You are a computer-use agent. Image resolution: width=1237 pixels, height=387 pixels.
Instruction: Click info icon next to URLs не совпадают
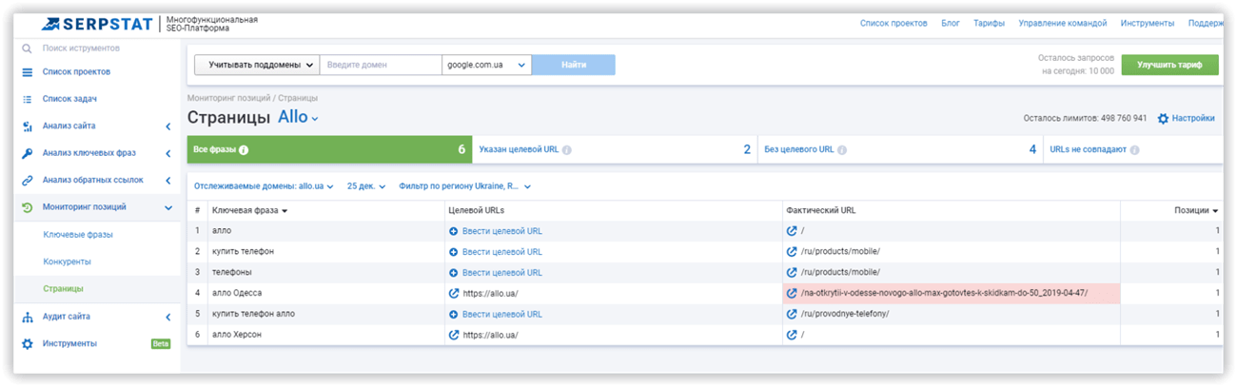tap(1135, 150)
